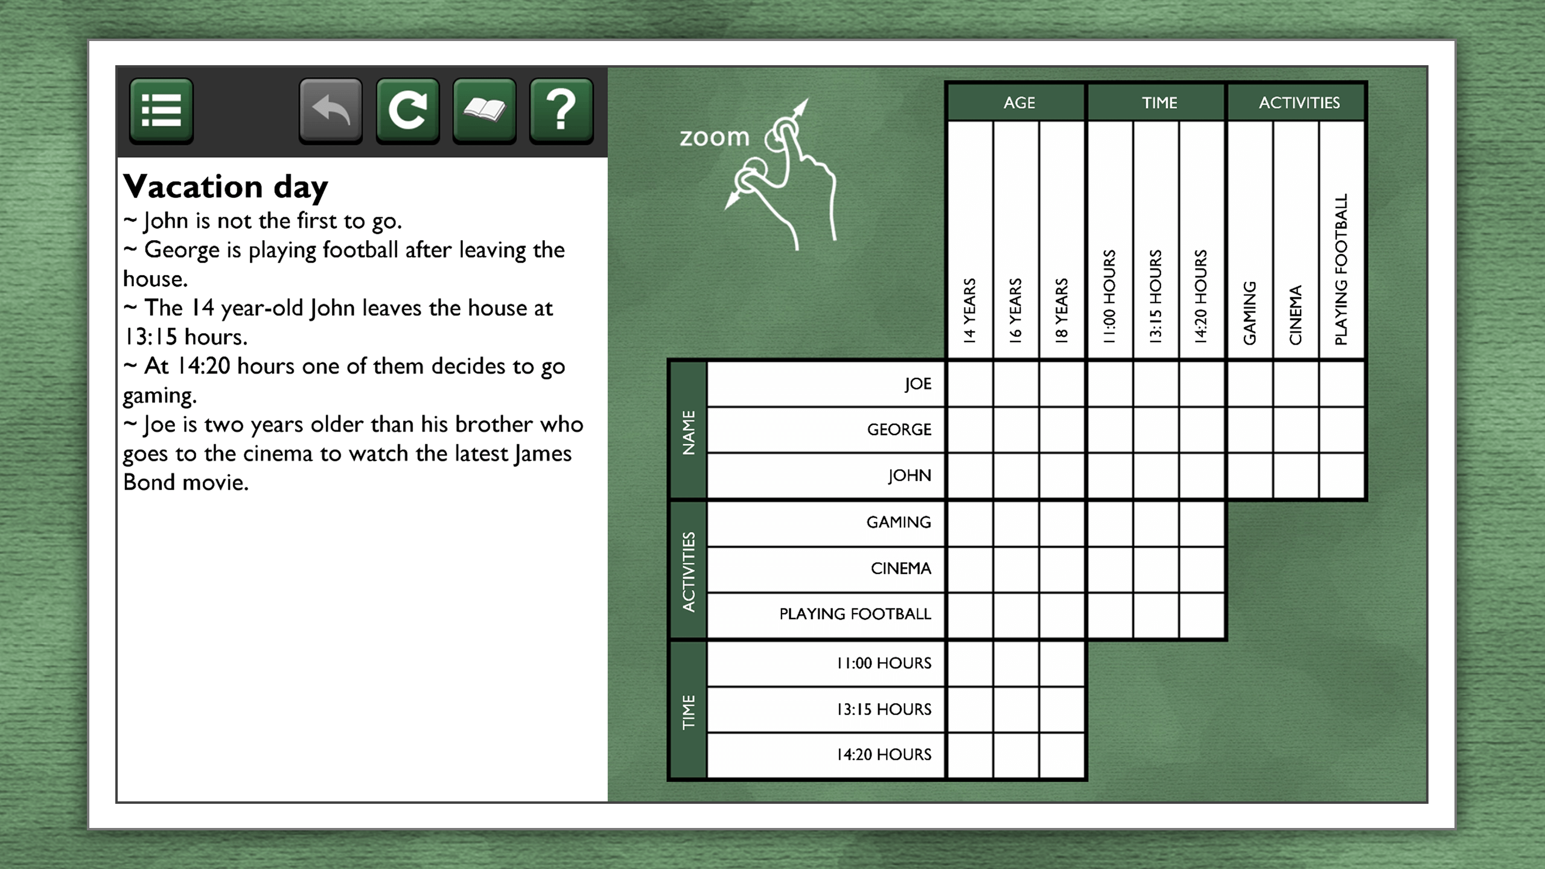Click the hamburger menu list icon
The height and width of the screenshot is (869, 1545).
(x=161, y=106)
